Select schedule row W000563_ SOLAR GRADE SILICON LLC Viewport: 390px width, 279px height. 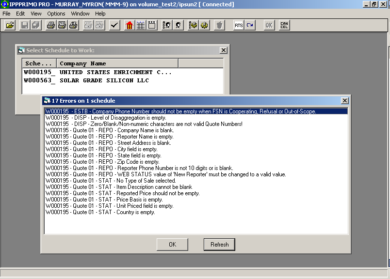point(123,80)
